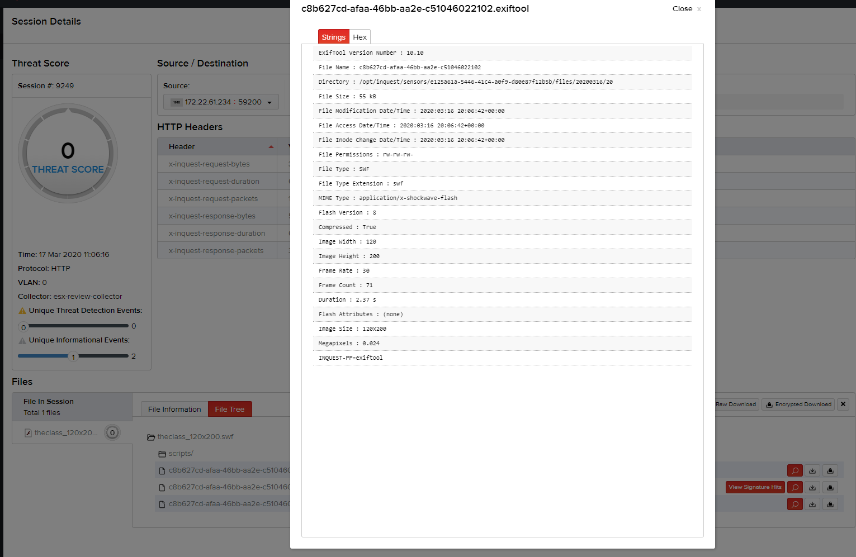Click View Signature Hits button
Viewport: 856px width, 557px height.
click(755, 487)
